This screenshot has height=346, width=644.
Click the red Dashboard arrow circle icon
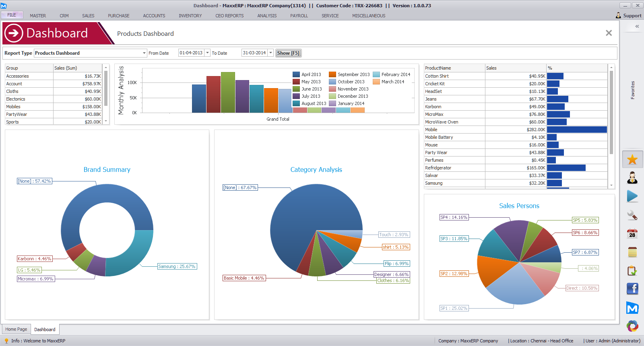tap(14, 33)
